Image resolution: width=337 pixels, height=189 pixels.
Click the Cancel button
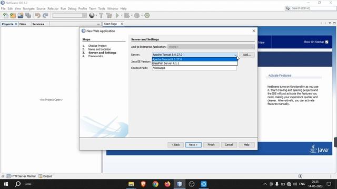(x=229, y=145)
